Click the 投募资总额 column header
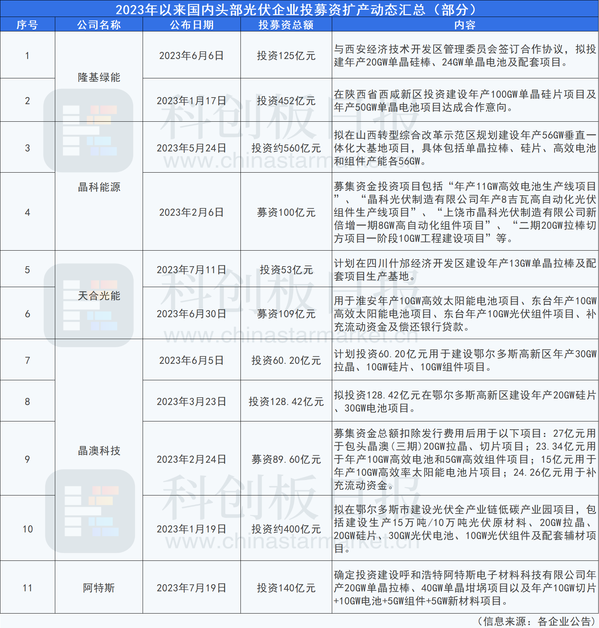The image size is (599, 628). 286,25
